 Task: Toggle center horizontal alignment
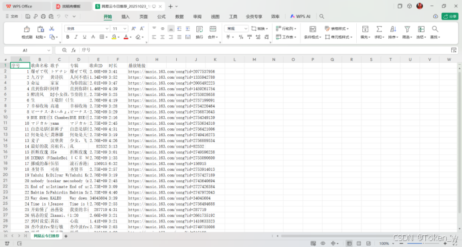(162, 37)
